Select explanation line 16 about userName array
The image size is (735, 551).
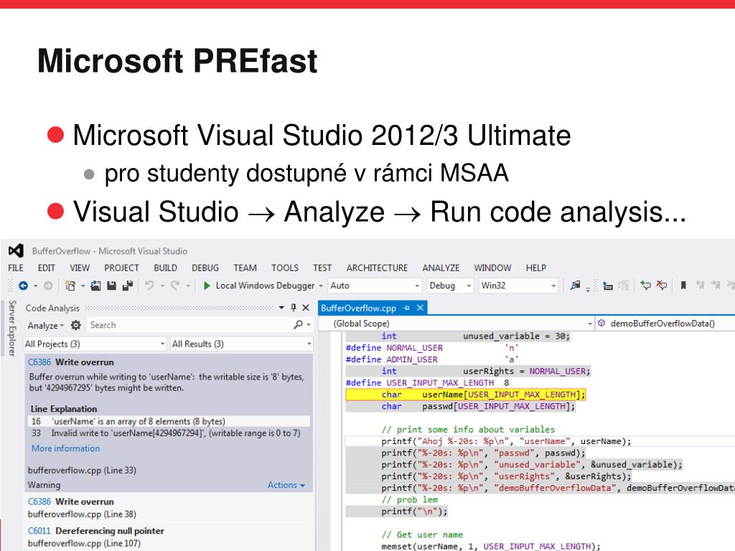coord(169,421)
